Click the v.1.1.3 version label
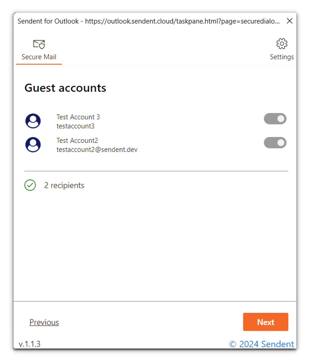Viewport: 310px width, 363px height. click(x=30, y=344)
